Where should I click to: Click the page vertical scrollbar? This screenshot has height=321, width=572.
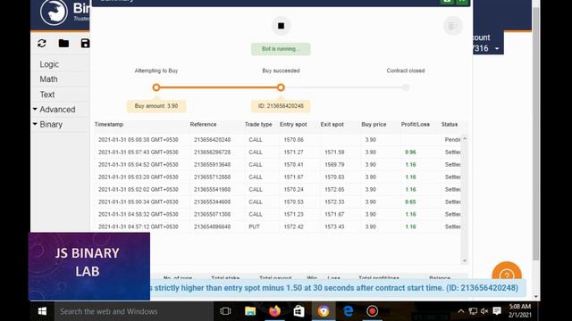(536, 133)
